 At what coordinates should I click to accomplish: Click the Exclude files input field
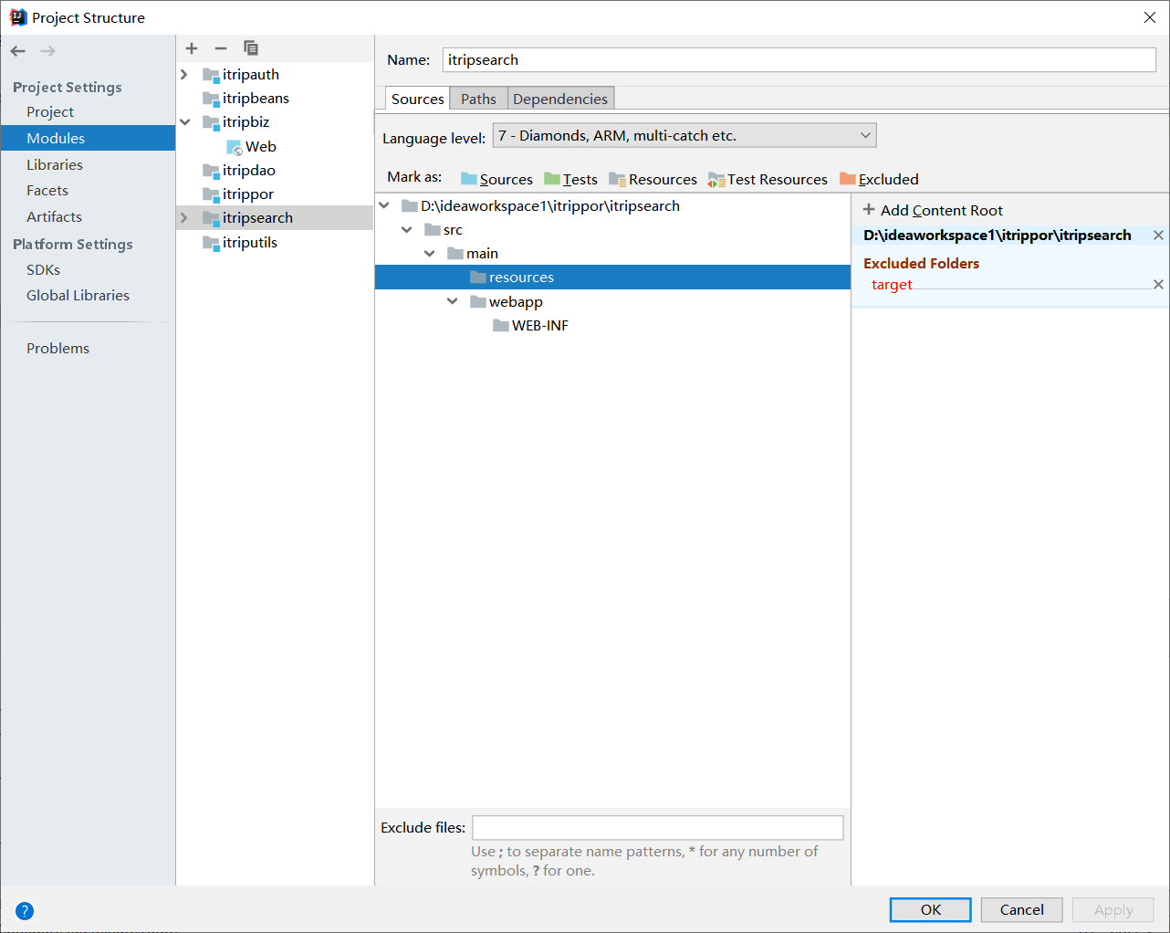658,828
